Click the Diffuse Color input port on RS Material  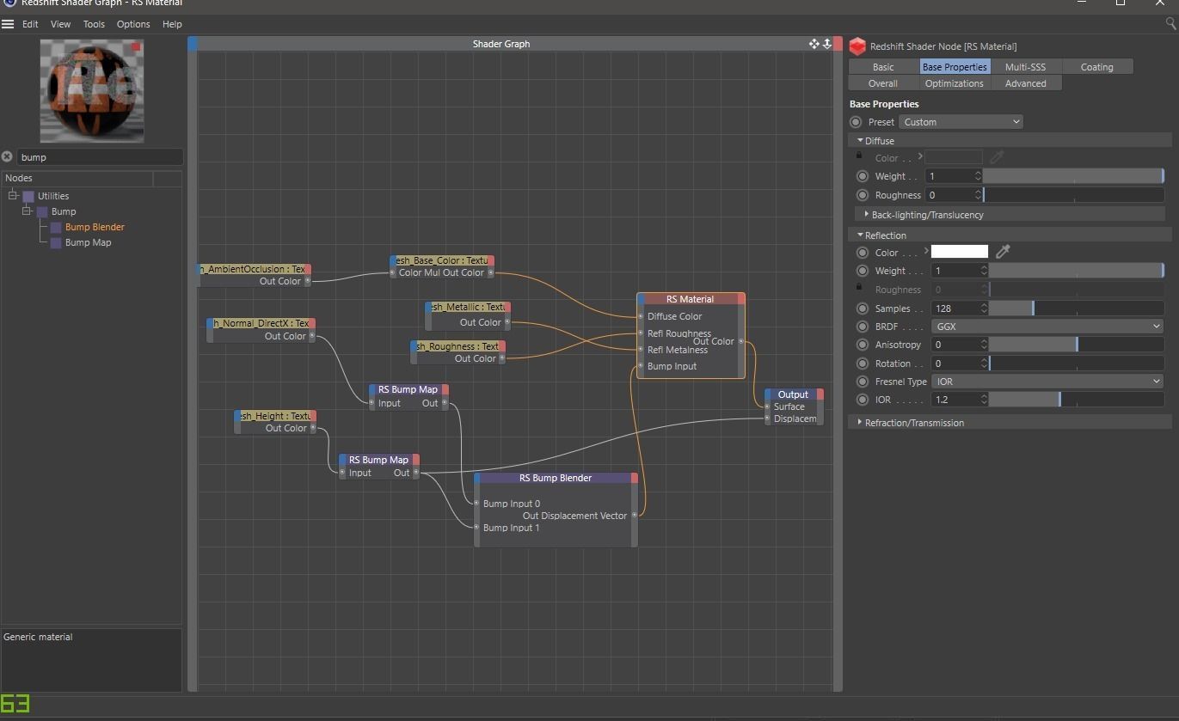tap(641, 316)
